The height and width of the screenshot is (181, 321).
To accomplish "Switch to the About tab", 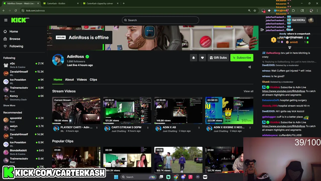I will [69, 80].
